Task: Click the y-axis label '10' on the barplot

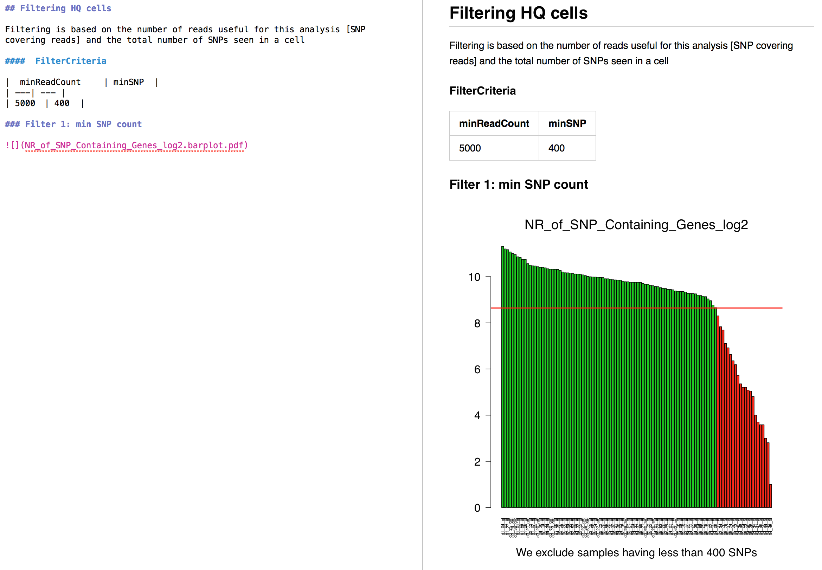Action: tap(474, 277)
